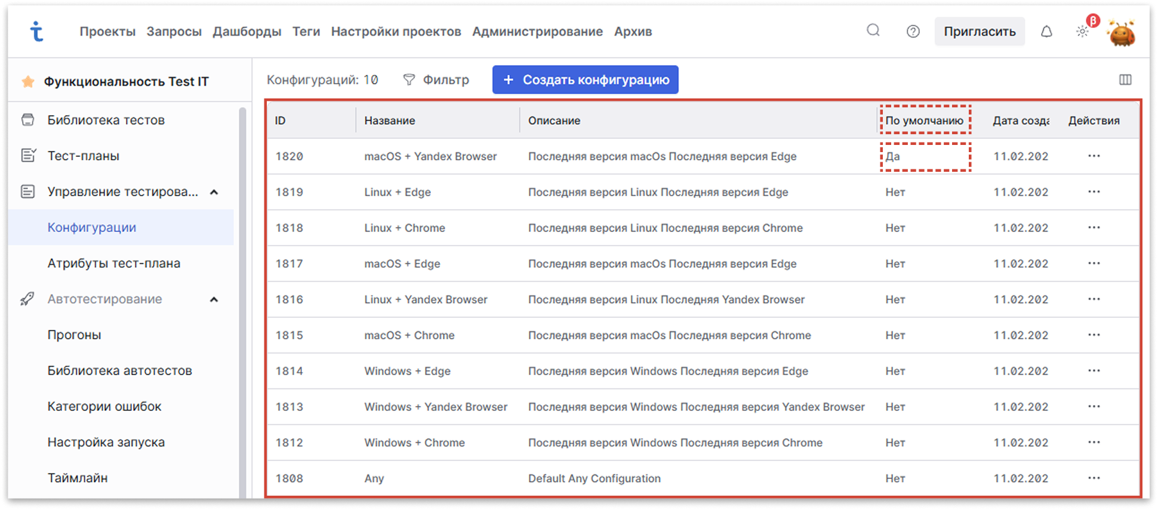The width and height of the screenshot is (1158, 510).
Task: Open the search magnifier icon
Action: pyautogui.click(x=873, y=30)
